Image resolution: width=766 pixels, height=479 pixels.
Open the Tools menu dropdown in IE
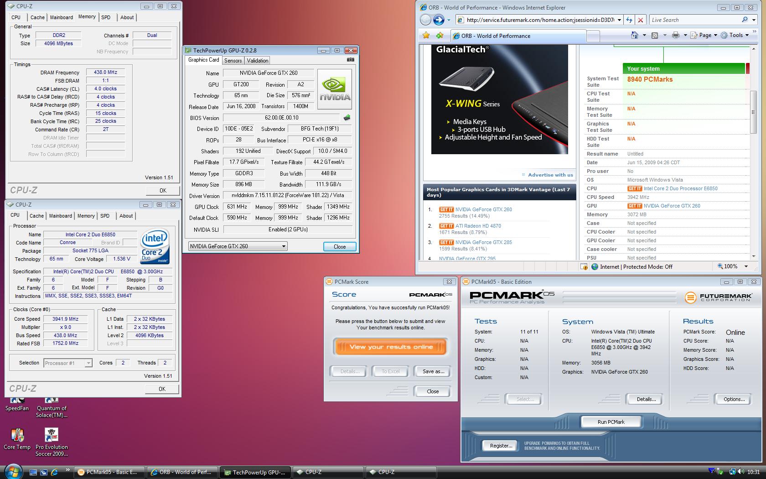coord(747,35)
